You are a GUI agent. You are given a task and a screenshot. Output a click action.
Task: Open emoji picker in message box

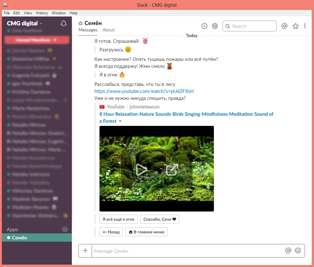pyautogui.click(x=298, y=251)
